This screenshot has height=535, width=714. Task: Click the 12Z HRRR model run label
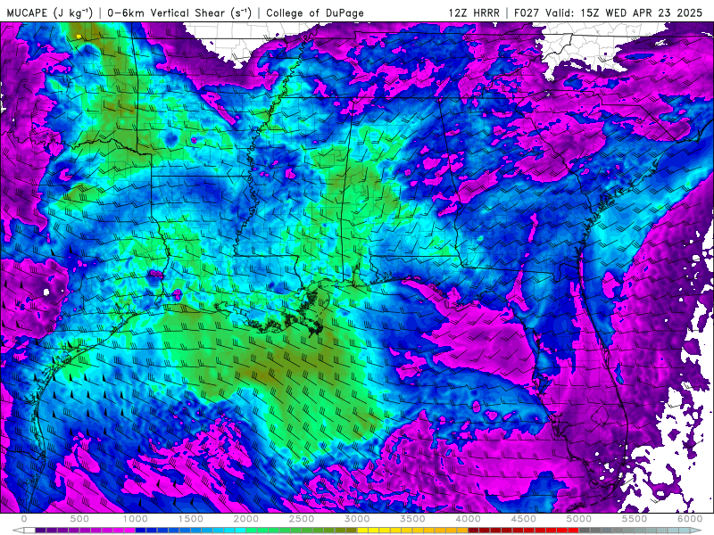pyautogui.click(x=474, y=12)
